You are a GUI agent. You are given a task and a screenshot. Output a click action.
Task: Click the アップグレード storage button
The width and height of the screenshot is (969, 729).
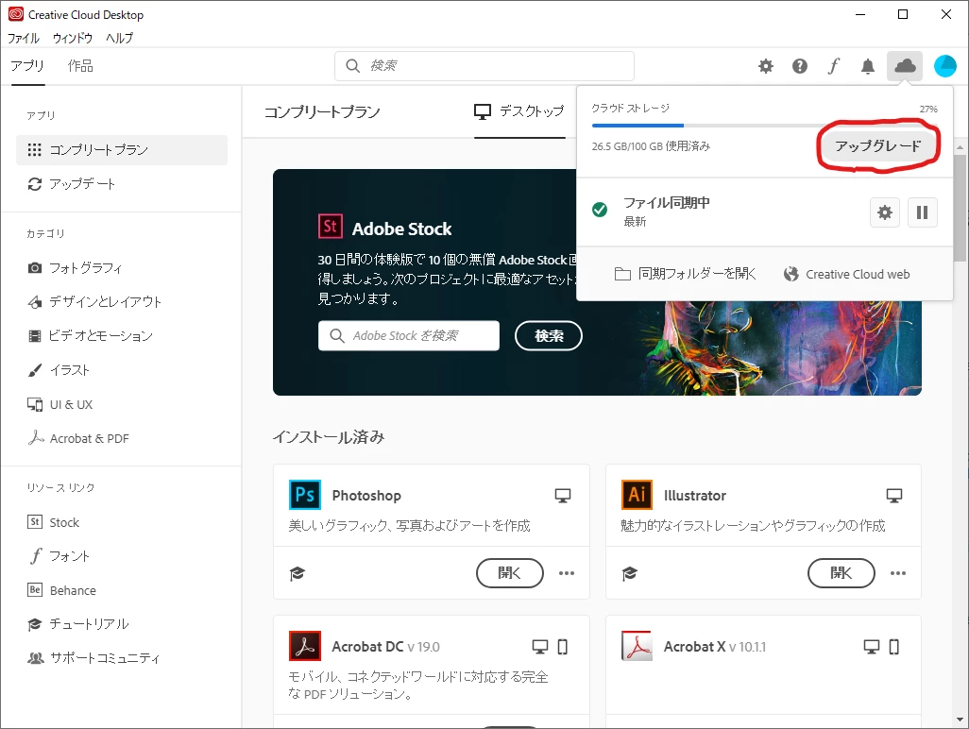[877, 145]
